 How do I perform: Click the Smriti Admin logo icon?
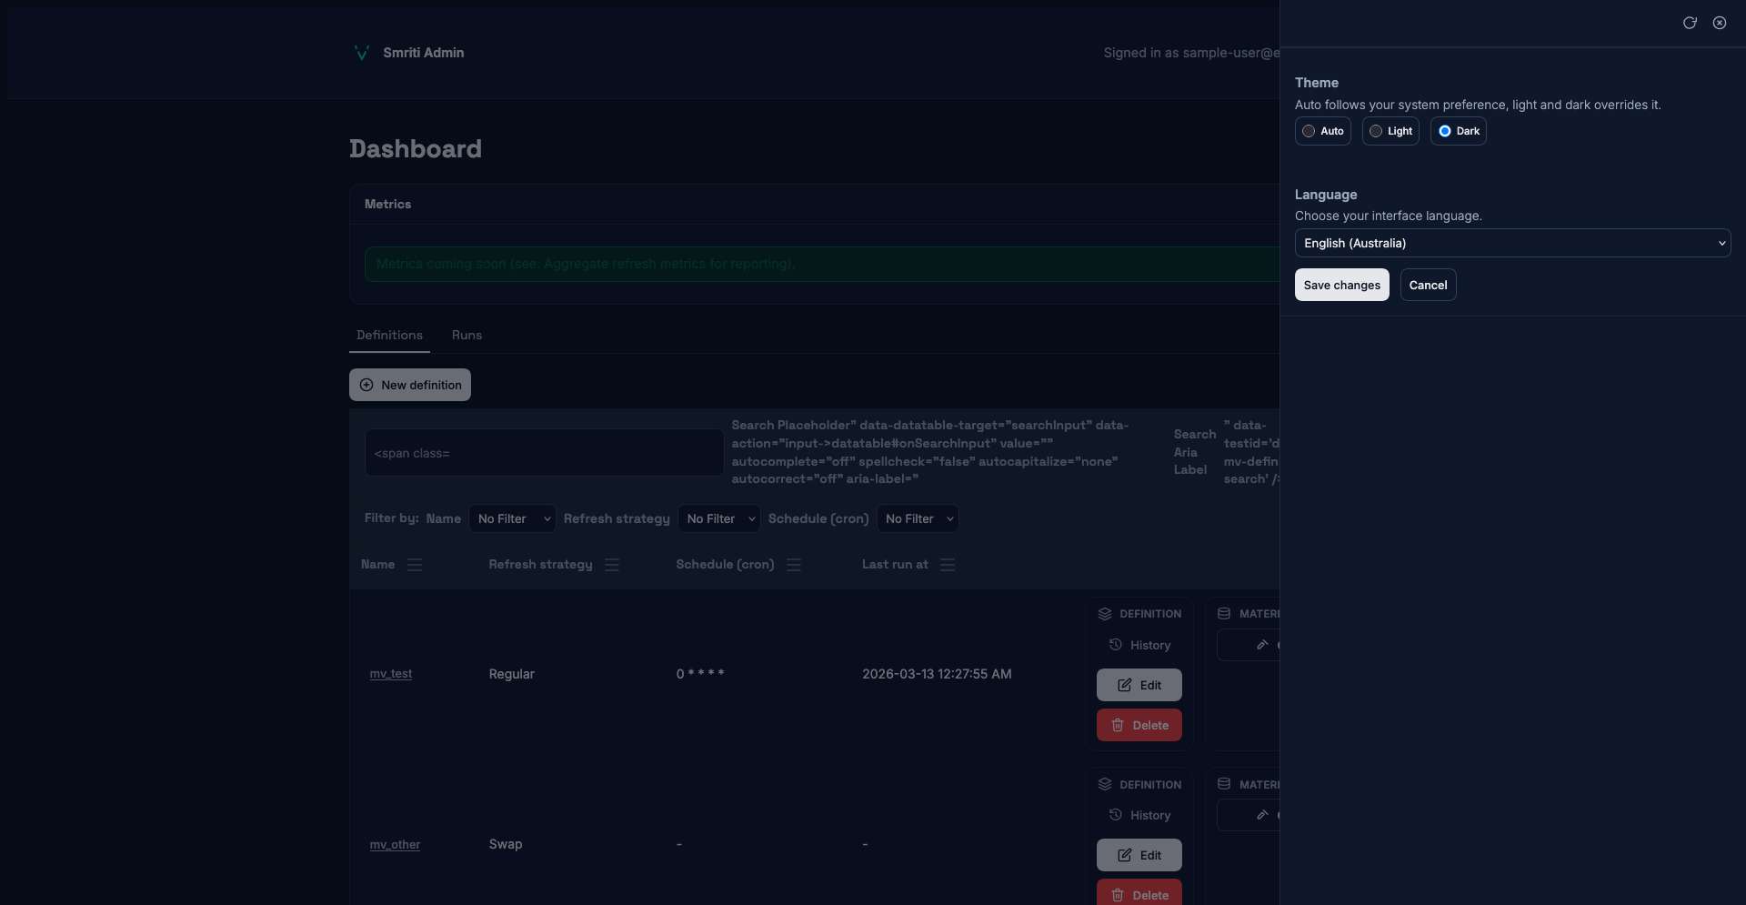[x=361, y=53]
